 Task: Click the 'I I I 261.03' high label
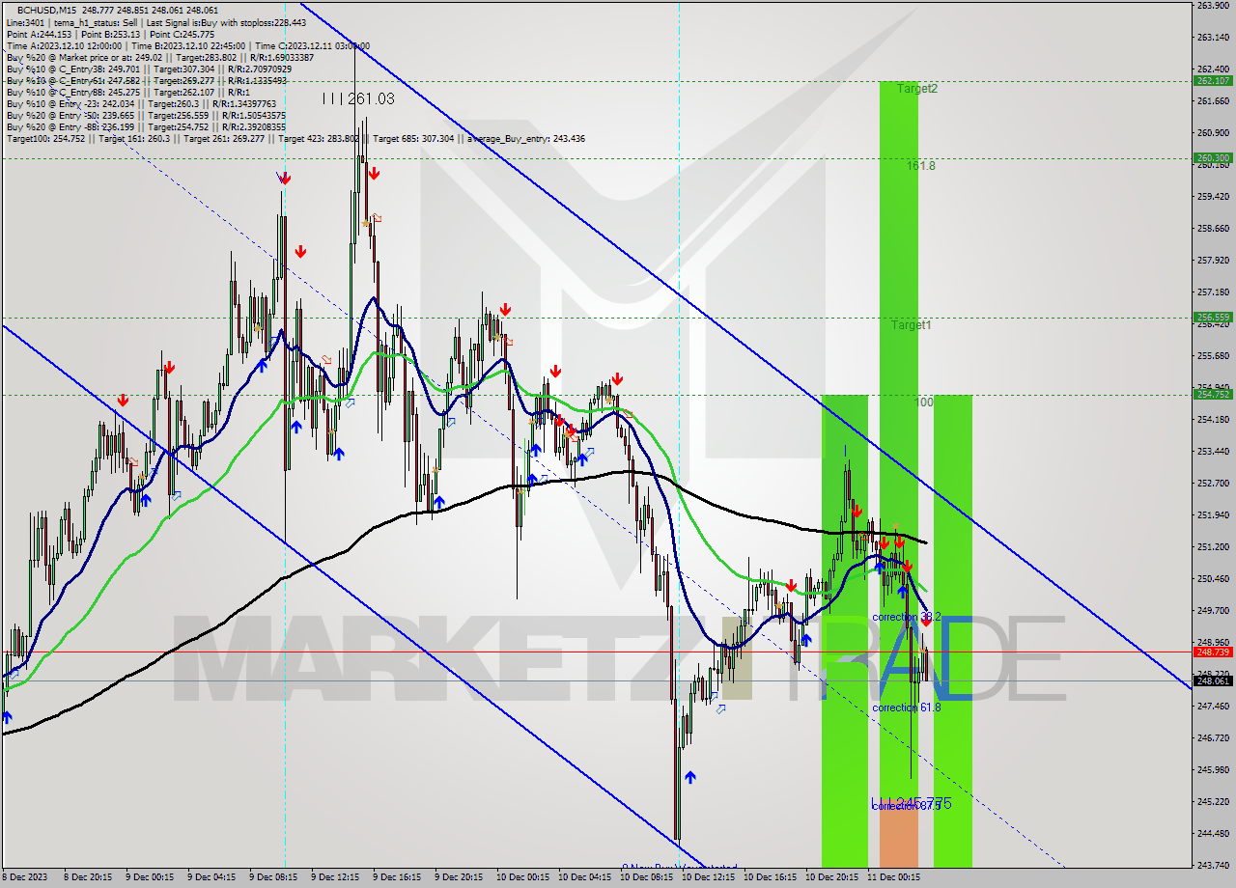click(x=358, y=98)
